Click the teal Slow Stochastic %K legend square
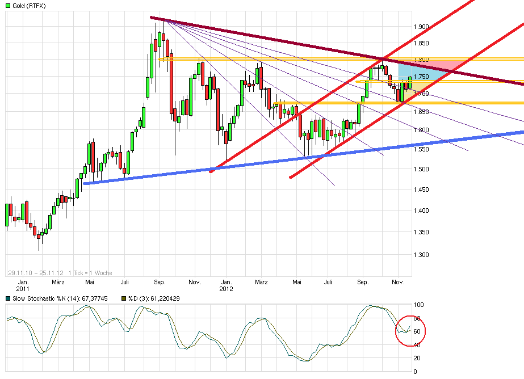This screenshot has width=524, height=379. 7,296
